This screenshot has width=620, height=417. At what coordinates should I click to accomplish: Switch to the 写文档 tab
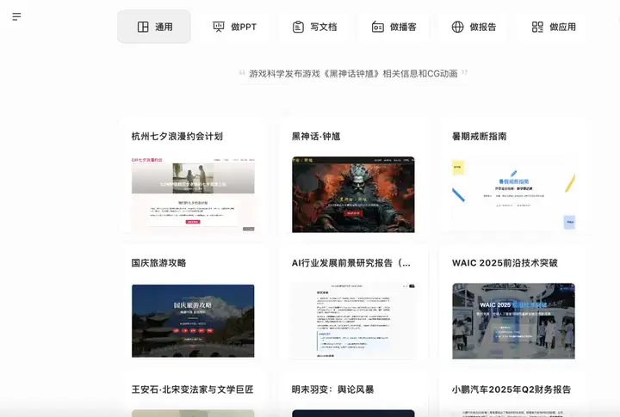point(314,27)
